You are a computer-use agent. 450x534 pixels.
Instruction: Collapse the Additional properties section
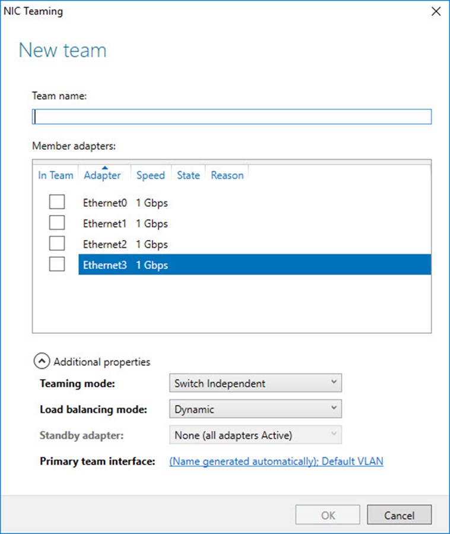[x=42, y=361]
